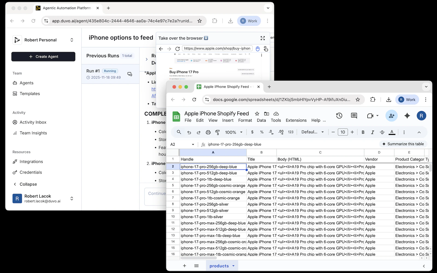The width and height of the screenshot is (437, 273).
Task: Open Google Sheets home via the green logo
Action: pos(176,117)
